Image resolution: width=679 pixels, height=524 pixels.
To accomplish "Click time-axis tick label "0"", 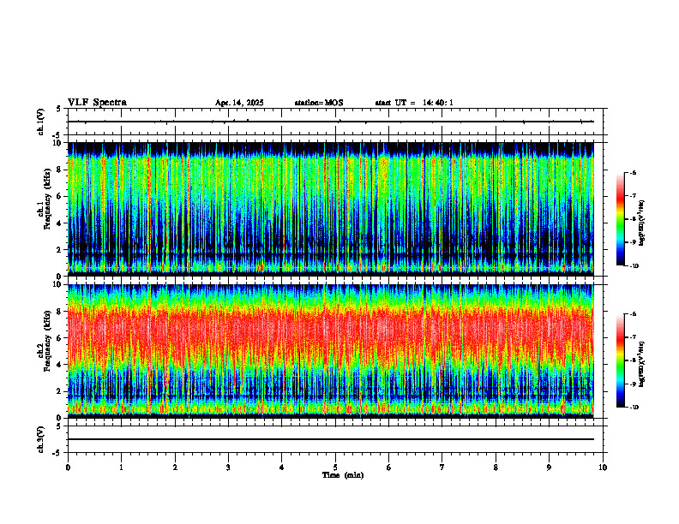I will click(68, 467).
